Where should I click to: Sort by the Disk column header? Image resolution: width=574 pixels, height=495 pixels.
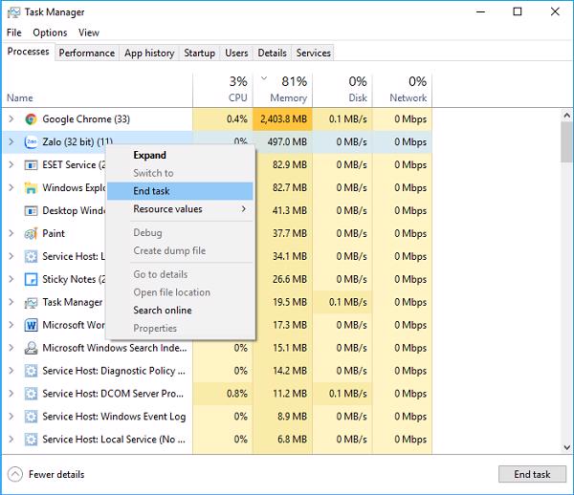tap(342, 90)
